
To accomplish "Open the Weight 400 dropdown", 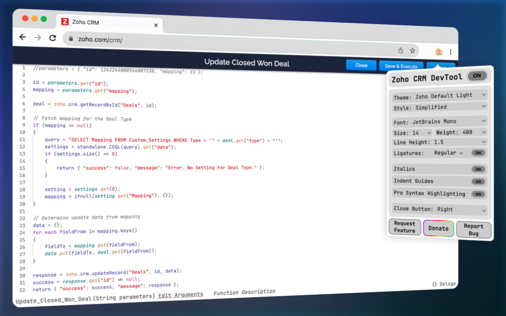I will 461,132.
